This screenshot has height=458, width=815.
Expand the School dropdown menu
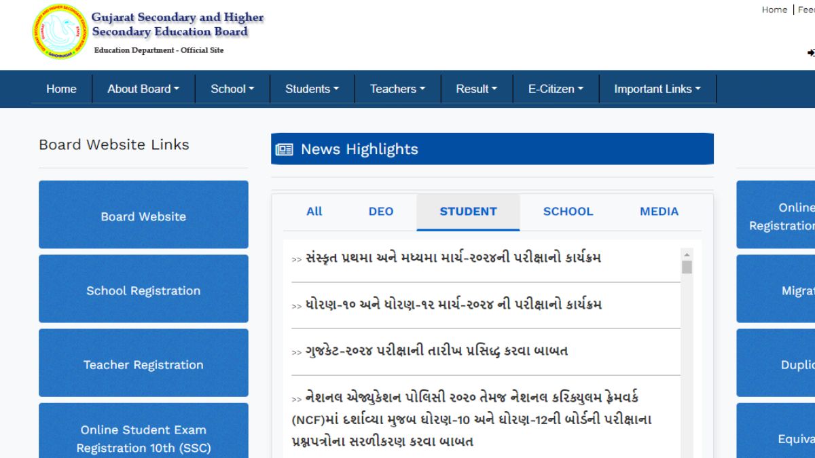point(232,89)
